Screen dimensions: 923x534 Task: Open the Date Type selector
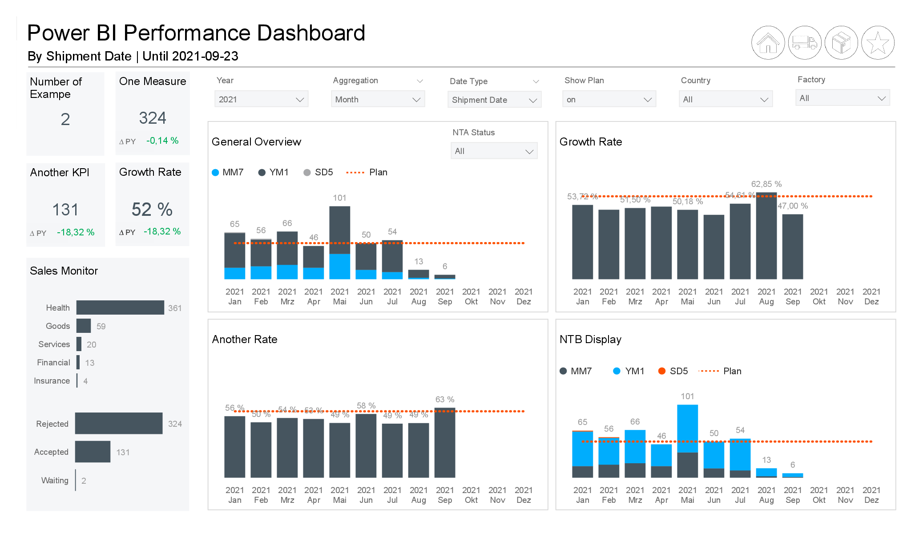[x=494, y=100]
